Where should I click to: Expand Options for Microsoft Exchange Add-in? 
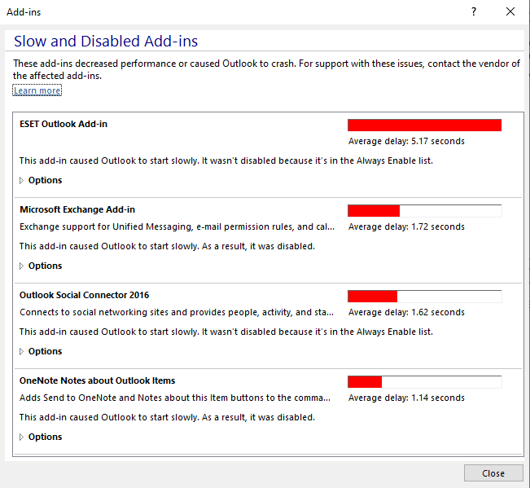(41, 266)
